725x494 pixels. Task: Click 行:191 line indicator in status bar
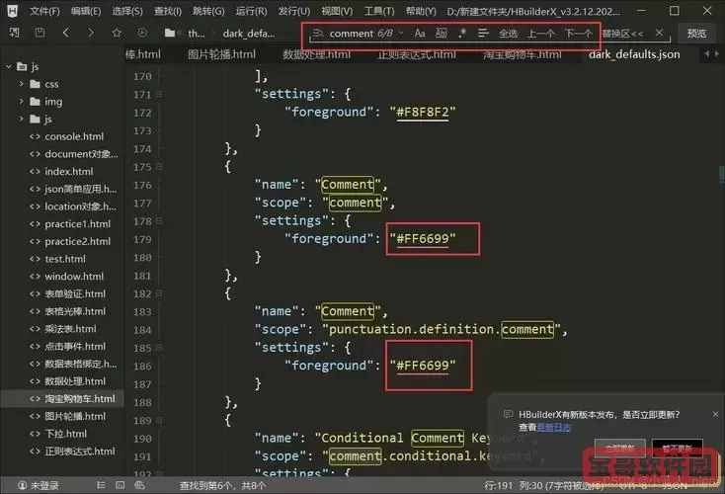click(499, 485)
